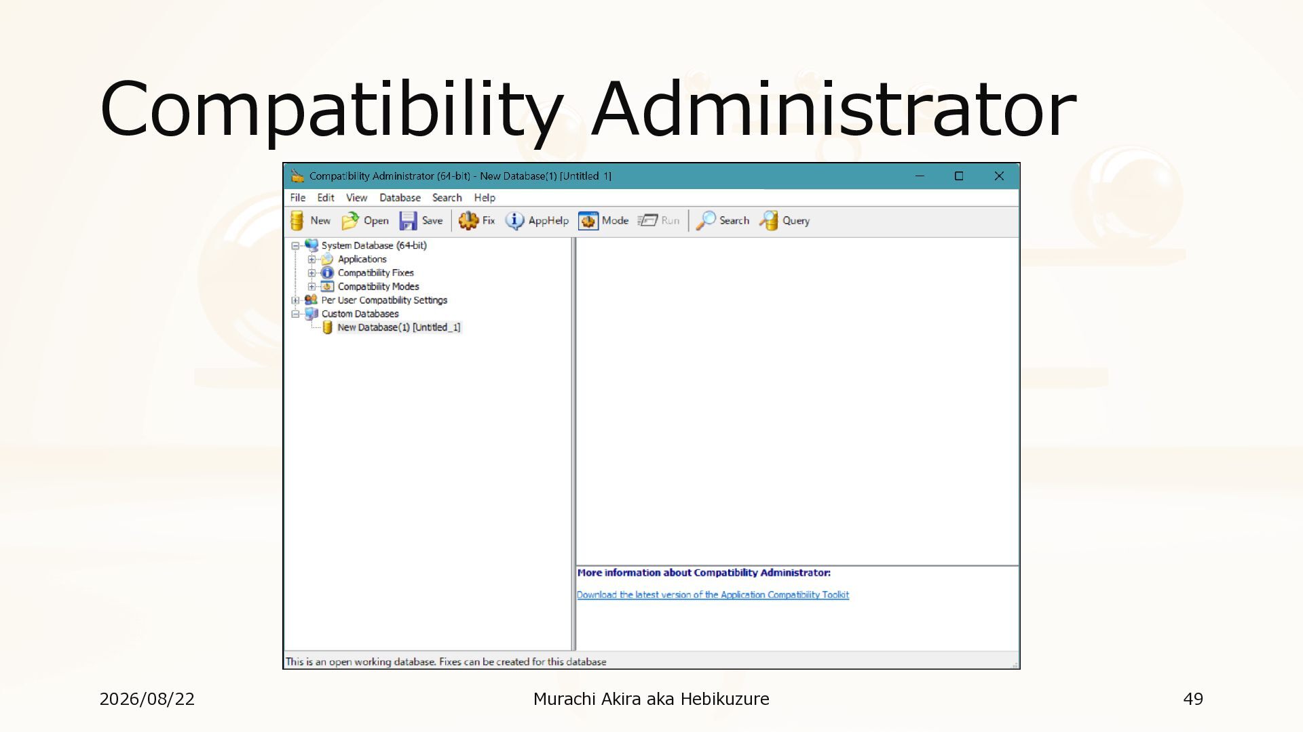Create a Fix using the gear icon
1303x732 pixels.
point(468,221)
